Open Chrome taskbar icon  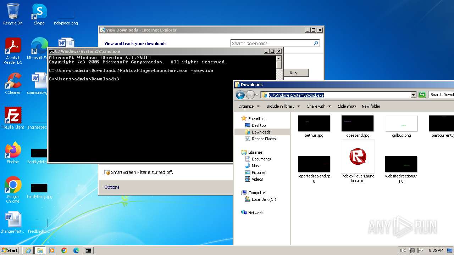coord(64,250)
